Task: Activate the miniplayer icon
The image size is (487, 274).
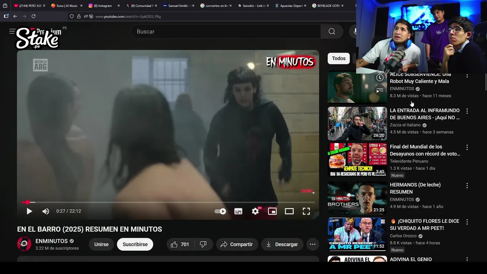Action: (x=272, y=211)
